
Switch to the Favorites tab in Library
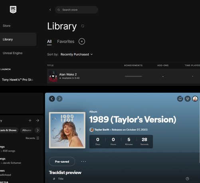click(x=66, y=41)
